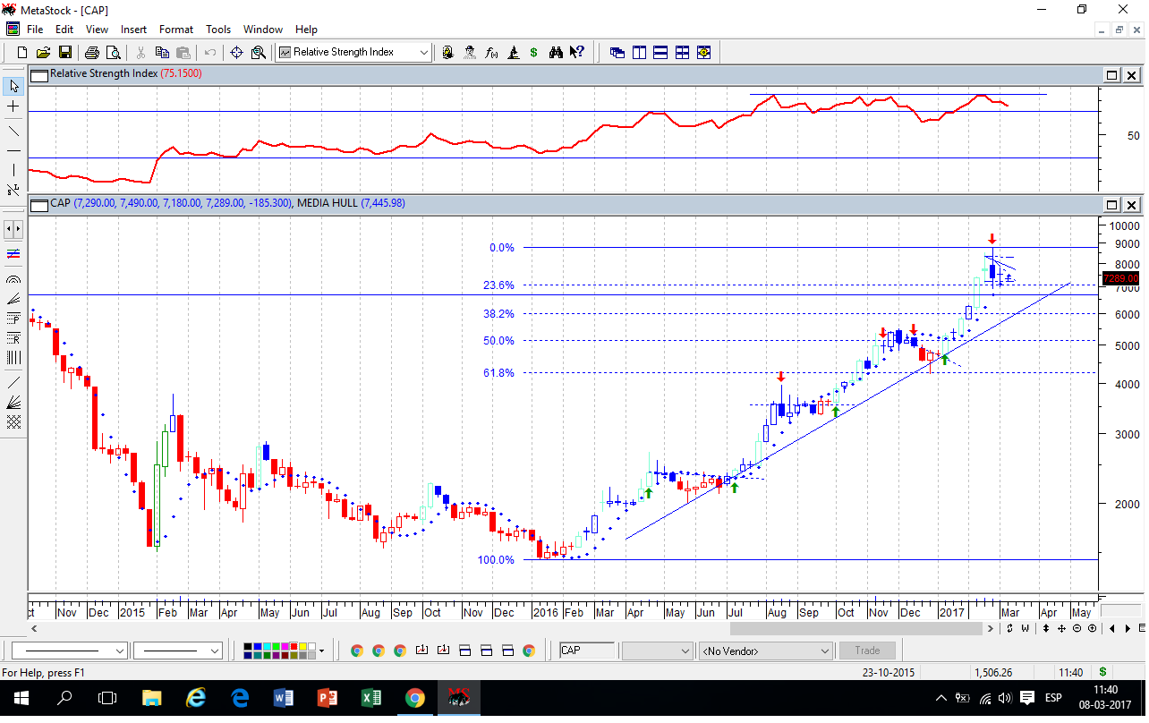This screenshot has height=723, width=1149.
Task: Select the crosshair plus tool
Action: click(x=13, y=106)
